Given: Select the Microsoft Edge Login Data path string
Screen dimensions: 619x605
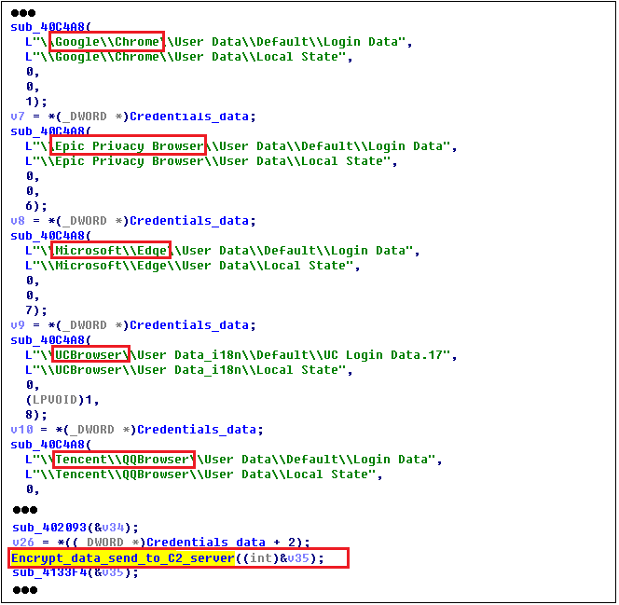Looking at the screenshot, I should click(219, 251).
